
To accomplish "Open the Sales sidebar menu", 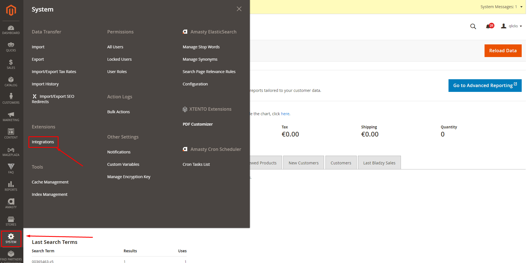I will click(x=11, y=65).
